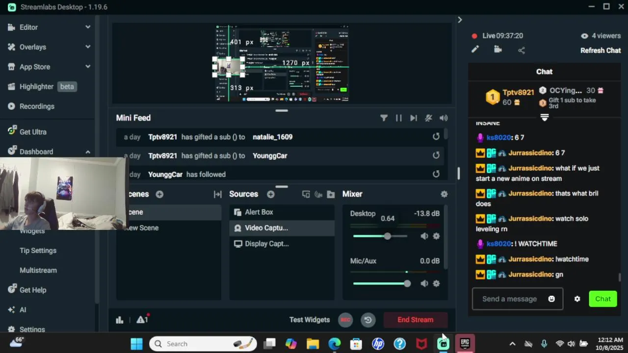Click Refresh Chat

601,50
